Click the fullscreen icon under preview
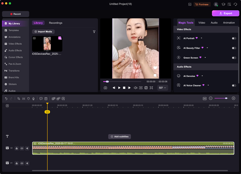This screenshot has height=174, width=241. click(x=151, y=88)
